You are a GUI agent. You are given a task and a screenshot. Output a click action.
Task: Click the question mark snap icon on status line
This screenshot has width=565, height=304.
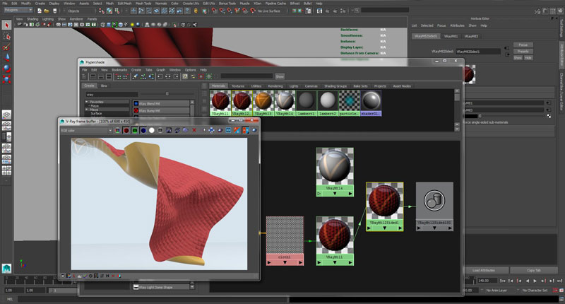coord(187,11)
